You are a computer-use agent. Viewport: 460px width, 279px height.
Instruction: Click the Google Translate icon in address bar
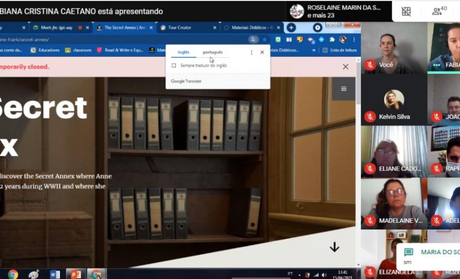click(253, 39)
